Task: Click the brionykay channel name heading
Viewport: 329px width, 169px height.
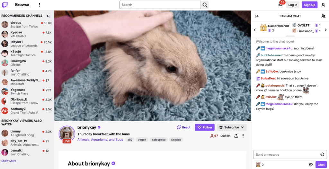Action: point(87,127)
